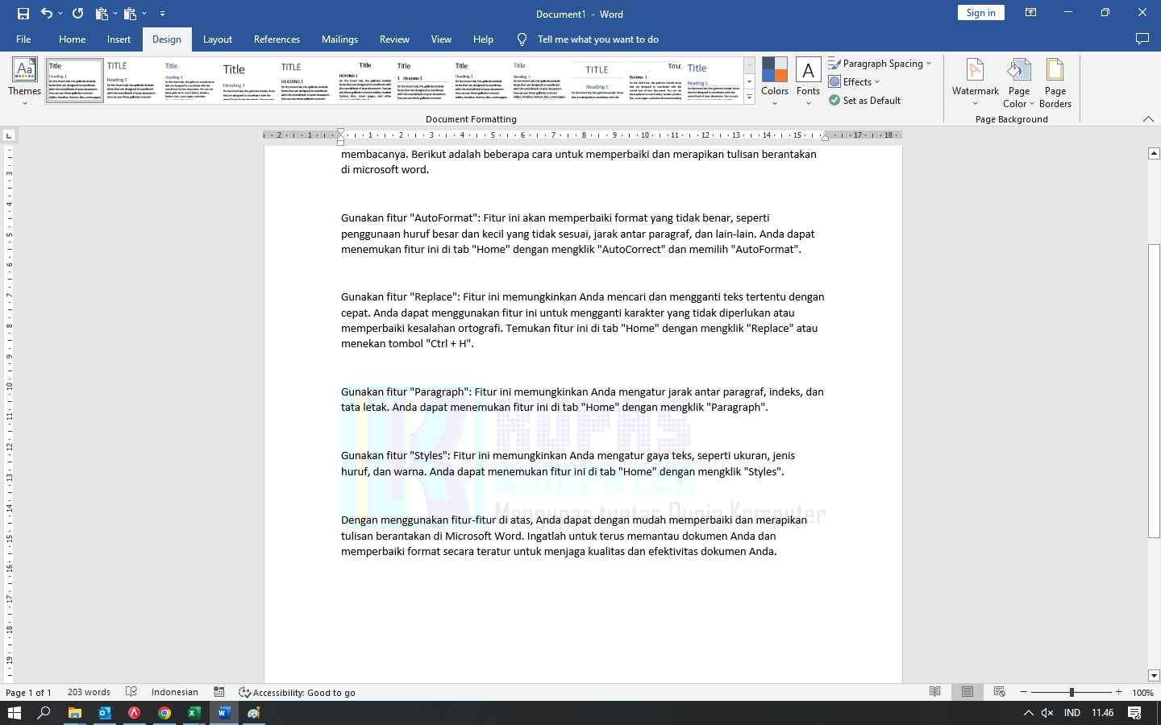Viewport: 1161px width, 725px height.
Task: Open Page Borders dialog
Action: (1055, 82)
